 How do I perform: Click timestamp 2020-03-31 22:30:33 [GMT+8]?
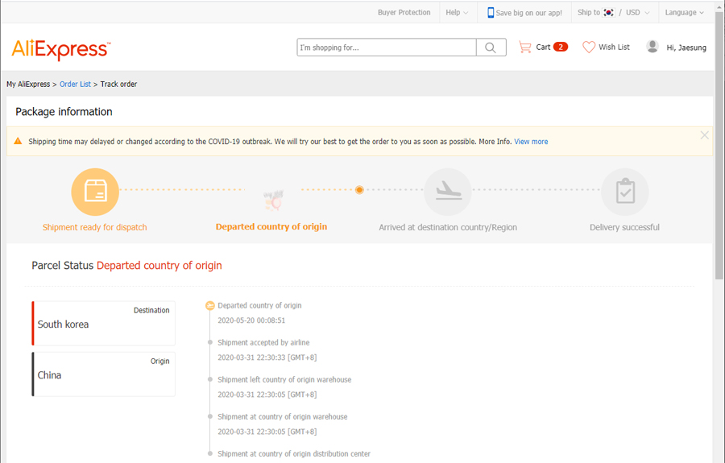pyautogui.click(x=267, y=358)
